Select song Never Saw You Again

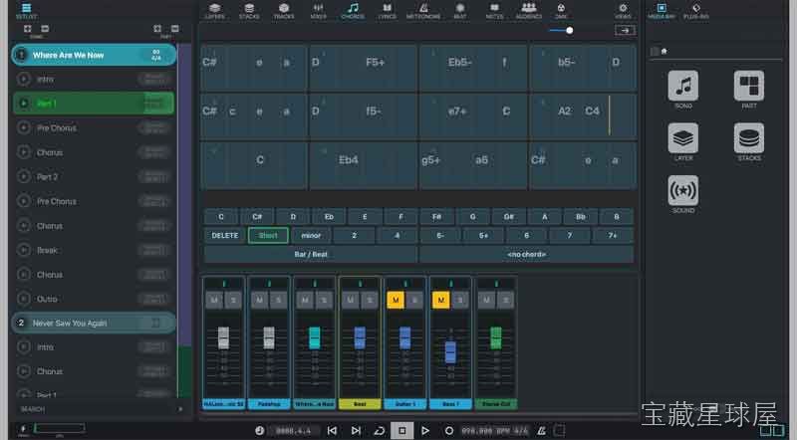[x=94, y=324]
